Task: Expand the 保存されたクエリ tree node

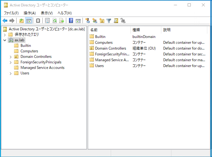Action: pos(4,35)
